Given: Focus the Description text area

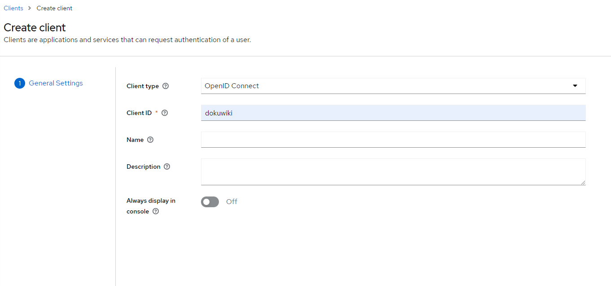Looking at the screenshot, I should pos(393,171).
